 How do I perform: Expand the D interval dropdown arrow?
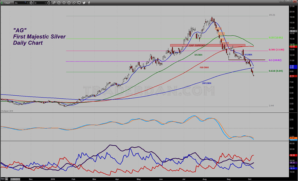click(45, 3)
